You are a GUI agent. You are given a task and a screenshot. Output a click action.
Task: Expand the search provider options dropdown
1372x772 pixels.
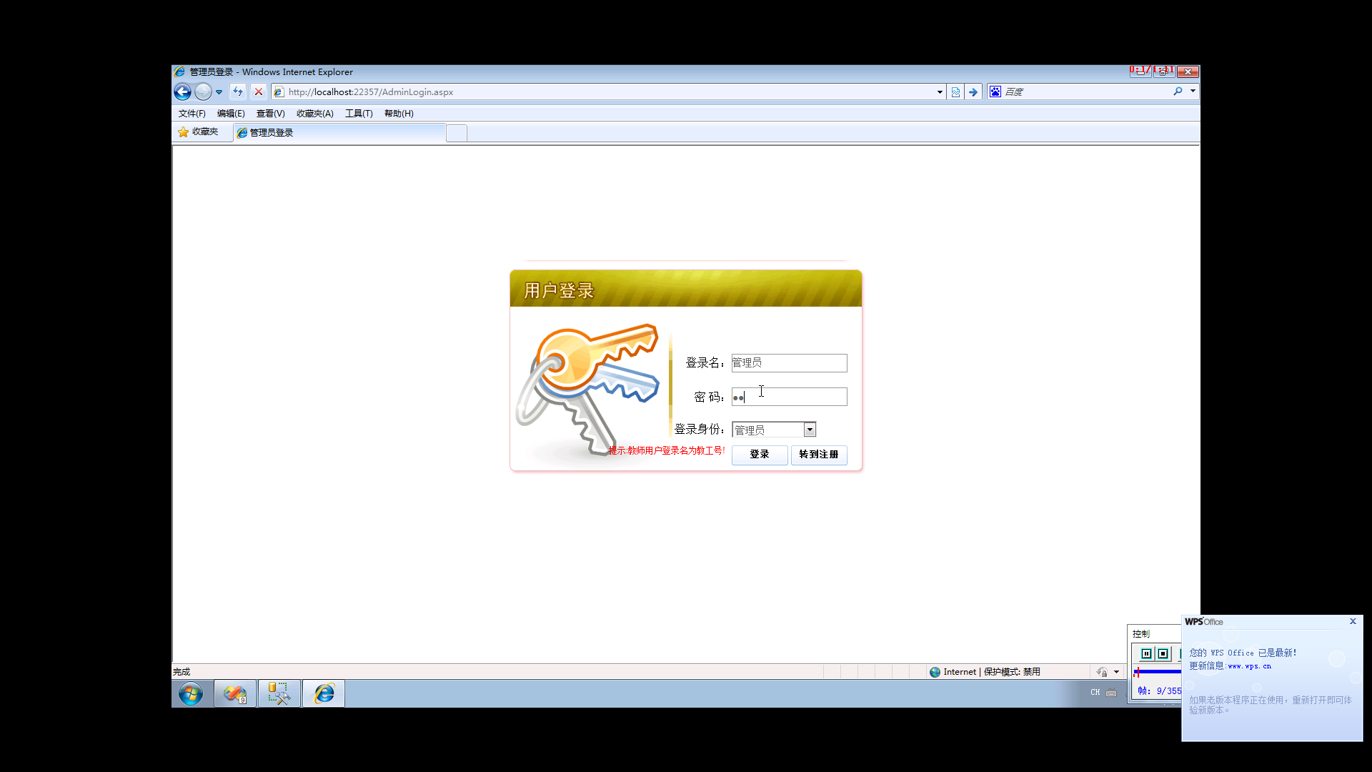pyautogui.click(x=1193, y=91)
